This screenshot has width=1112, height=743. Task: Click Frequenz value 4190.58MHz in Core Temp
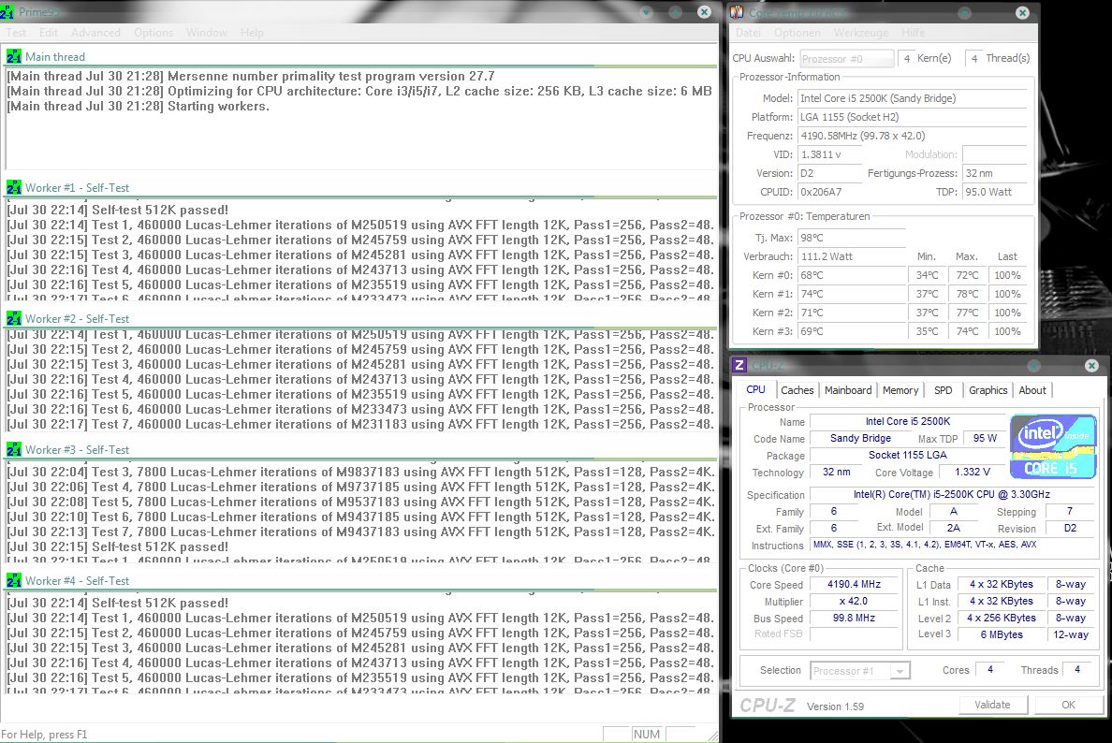(x=913, y=136)
